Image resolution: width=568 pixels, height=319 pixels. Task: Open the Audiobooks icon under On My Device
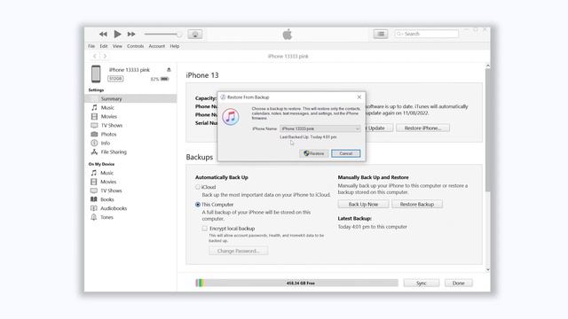pos(94,208)
